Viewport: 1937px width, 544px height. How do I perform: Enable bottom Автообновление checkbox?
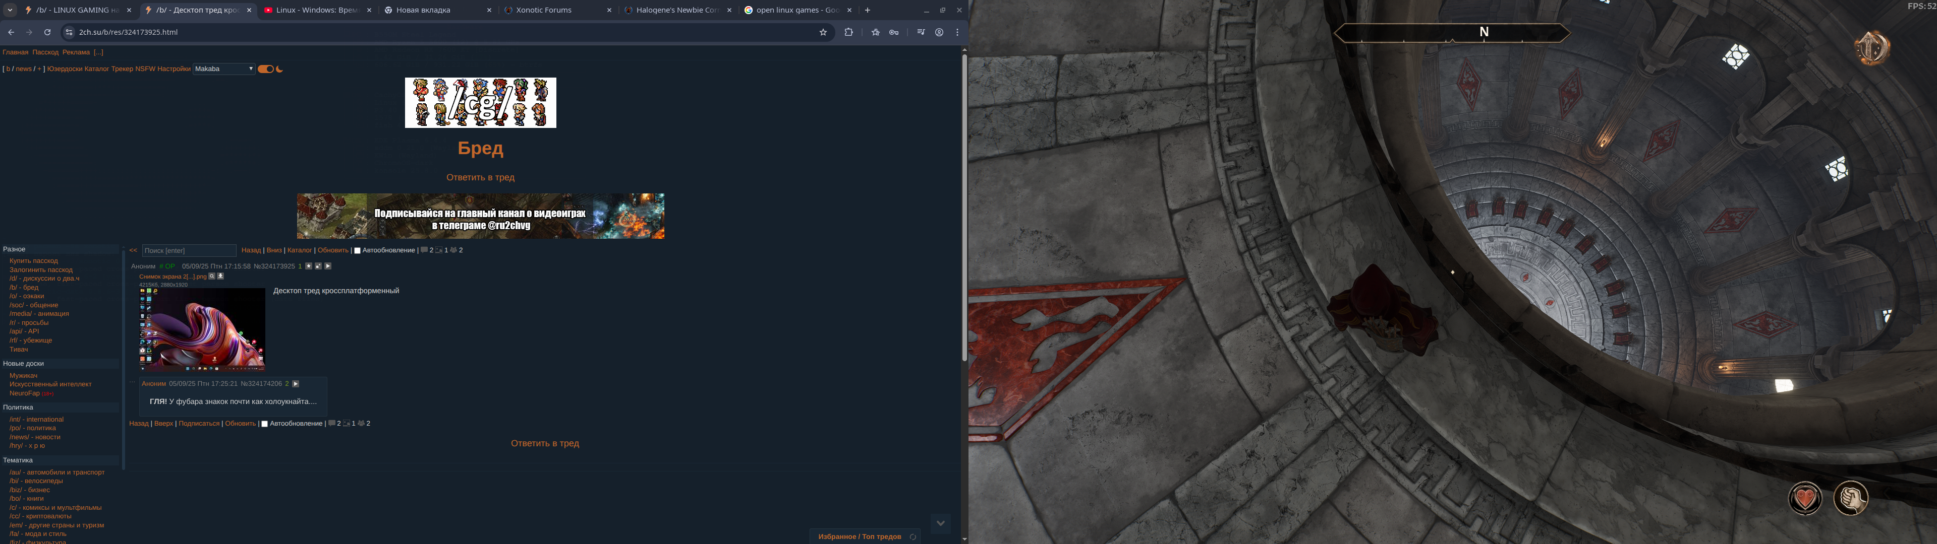tap(265, 424)
